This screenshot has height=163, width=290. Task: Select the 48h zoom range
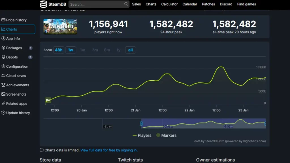click(x=59, y=50)
